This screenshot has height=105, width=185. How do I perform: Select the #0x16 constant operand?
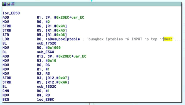pos(51,61)
